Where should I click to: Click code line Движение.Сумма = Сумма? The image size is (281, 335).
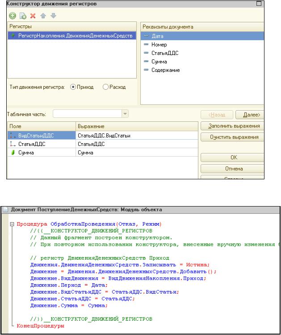tap(69, 306)
